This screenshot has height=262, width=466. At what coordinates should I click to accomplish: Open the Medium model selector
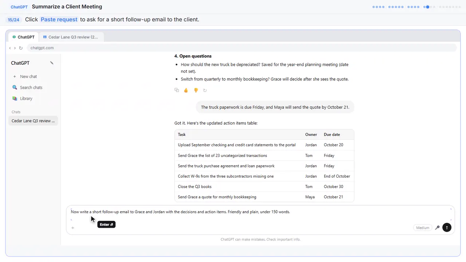pyautogui.click(x=423, y=228)
